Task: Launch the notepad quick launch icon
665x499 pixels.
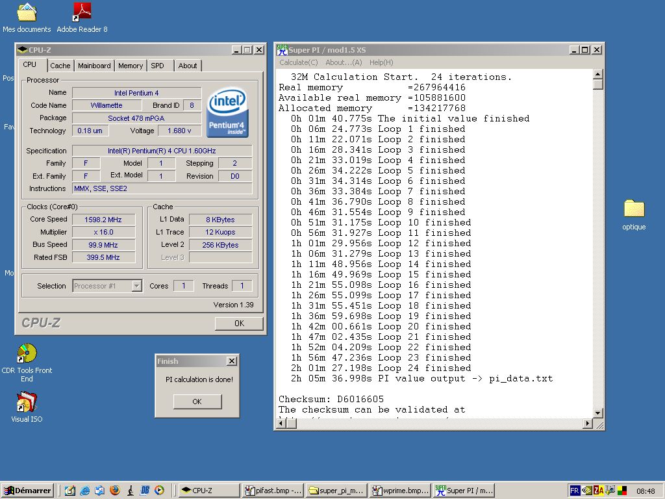Action: (x=70, y=491)
